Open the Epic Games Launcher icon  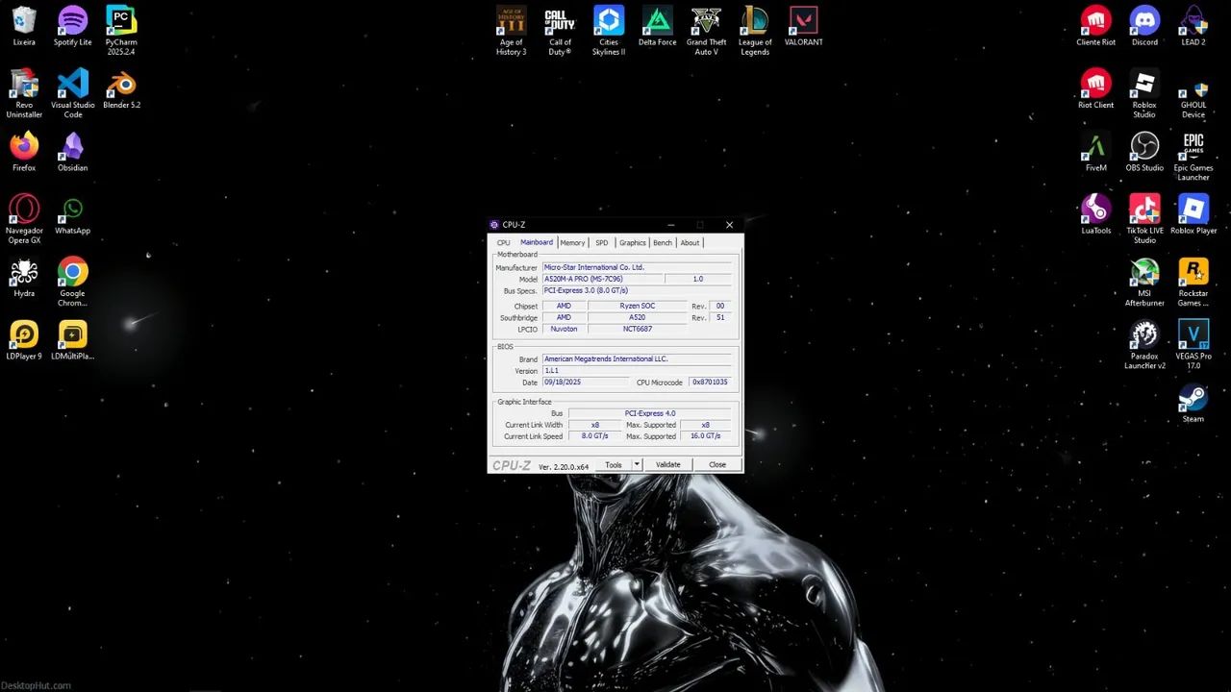1193,157
